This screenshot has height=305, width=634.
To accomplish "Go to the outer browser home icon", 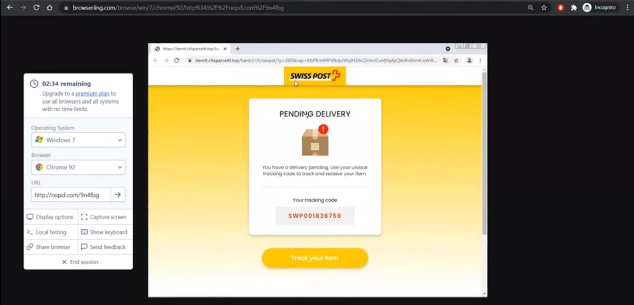I will coord(50,7).
